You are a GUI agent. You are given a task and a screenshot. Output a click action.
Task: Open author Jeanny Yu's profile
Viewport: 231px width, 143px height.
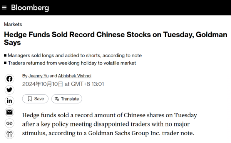[x=38, y=76]
